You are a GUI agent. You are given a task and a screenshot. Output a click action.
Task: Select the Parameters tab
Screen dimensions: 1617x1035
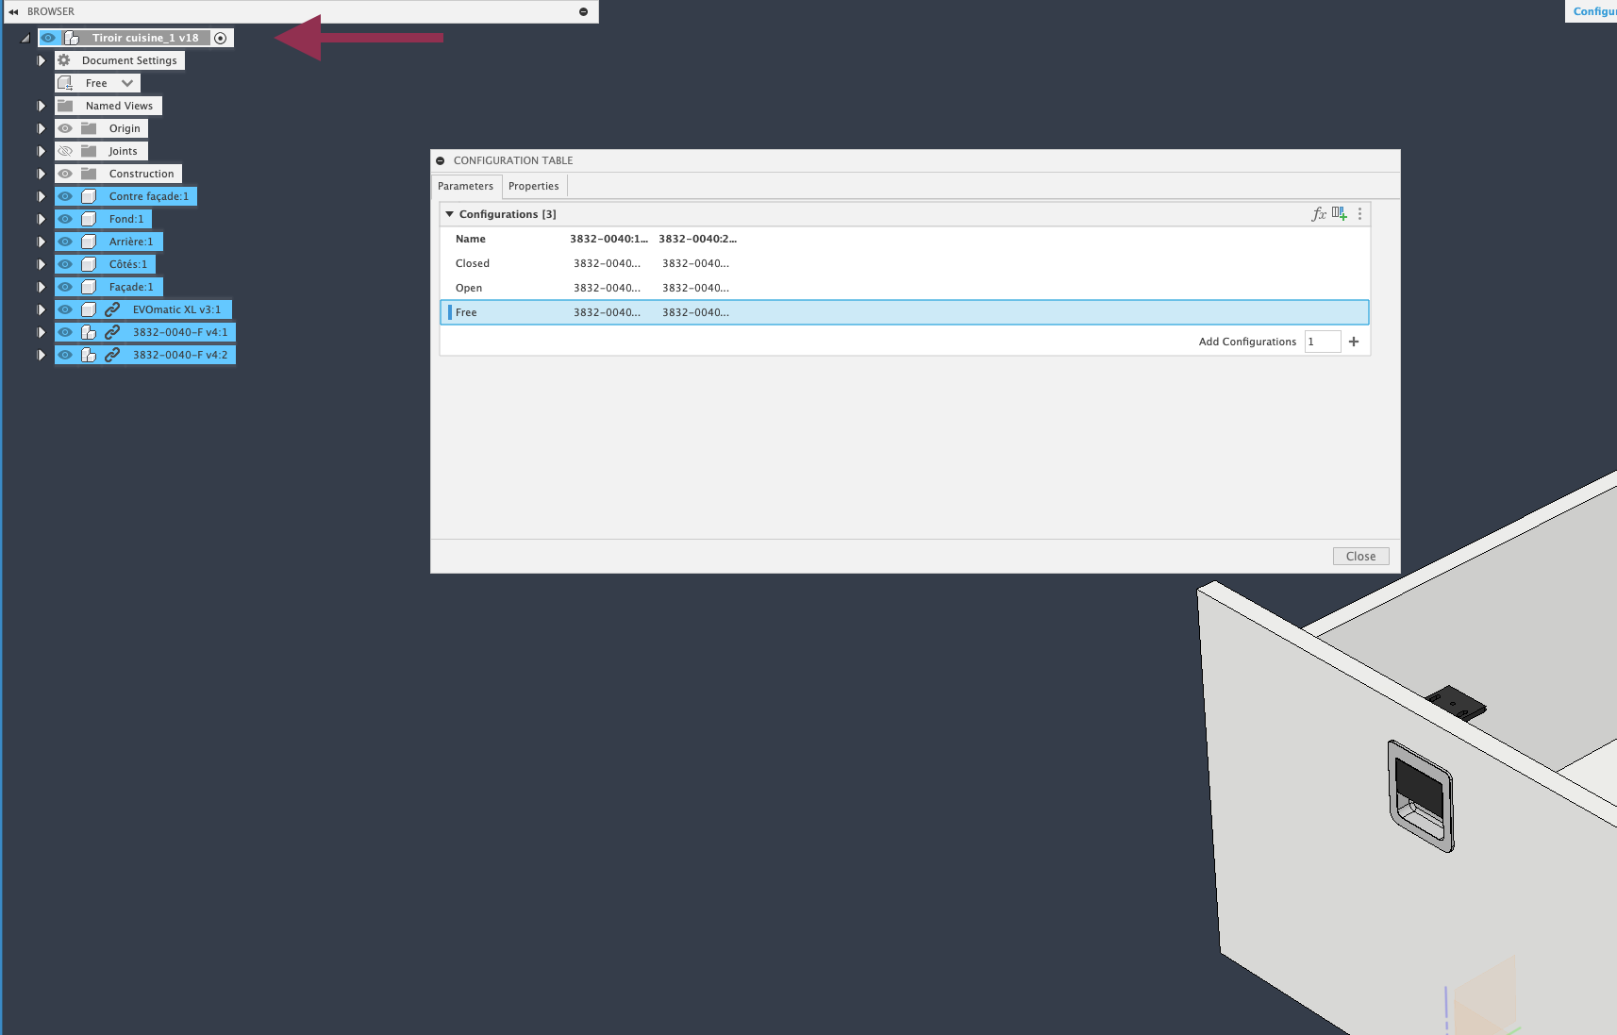click(x=465, y=186)
